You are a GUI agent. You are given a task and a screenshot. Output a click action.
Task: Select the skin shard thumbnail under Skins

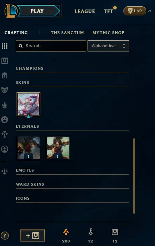[x=28, y=104]
